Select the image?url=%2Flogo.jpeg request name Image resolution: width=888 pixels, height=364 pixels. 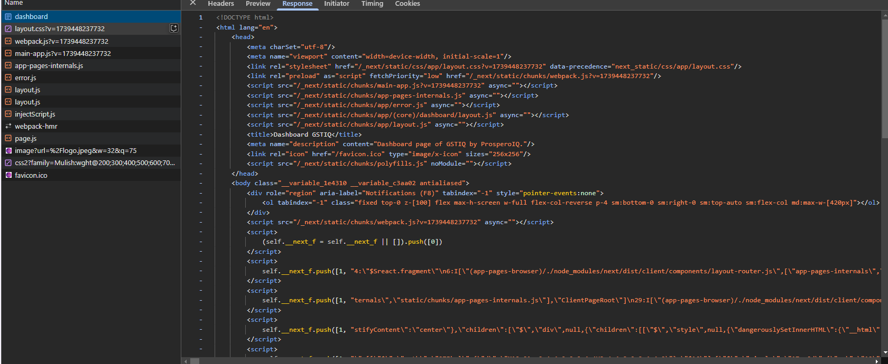point(76,150)
